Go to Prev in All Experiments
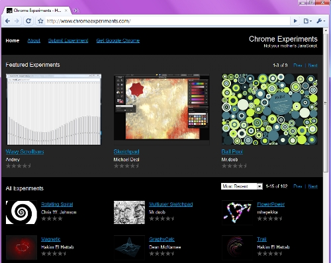Image resolution: width=331 pixels, height=263 pixels. [x=298, y=186]
